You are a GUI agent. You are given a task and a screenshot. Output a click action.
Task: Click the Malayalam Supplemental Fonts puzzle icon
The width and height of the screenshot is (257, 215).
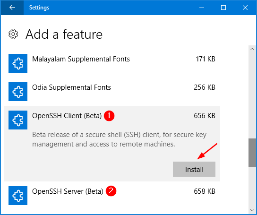pyautogui.click(x=18, y=63)
